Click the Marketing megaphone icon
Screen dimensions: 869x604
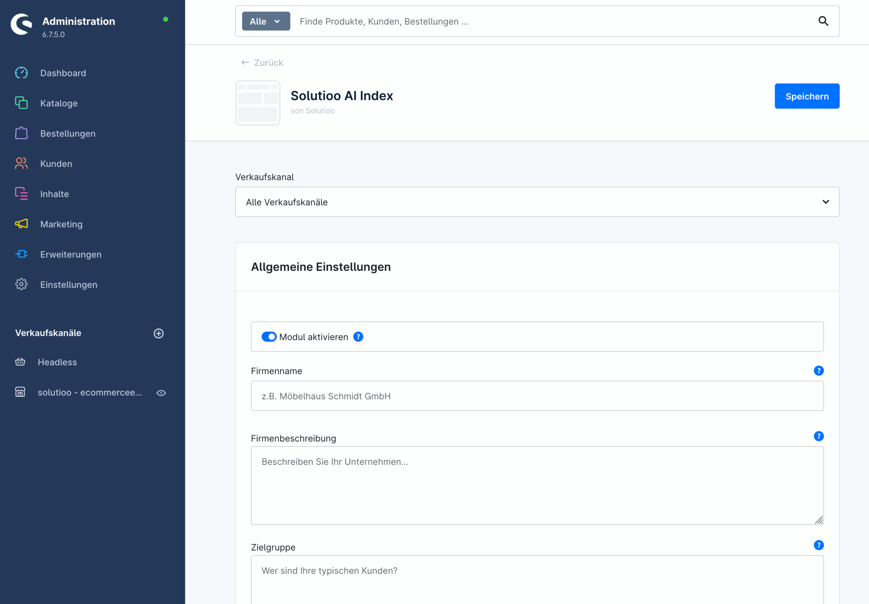[x=21, y=224]
